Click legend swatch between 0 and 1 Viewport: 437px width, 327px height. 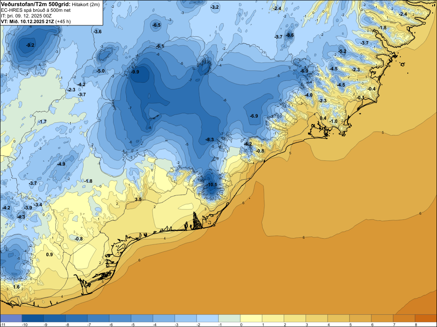(251, 318)
